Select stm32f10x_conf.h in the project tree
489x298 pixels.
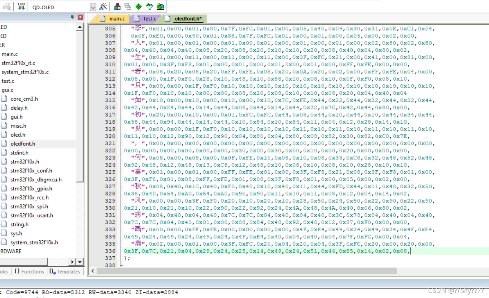point(31,170)
